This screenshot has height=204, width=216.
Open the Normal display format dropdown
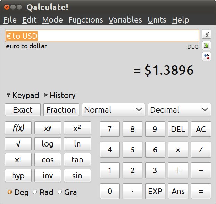click(114, 110)
